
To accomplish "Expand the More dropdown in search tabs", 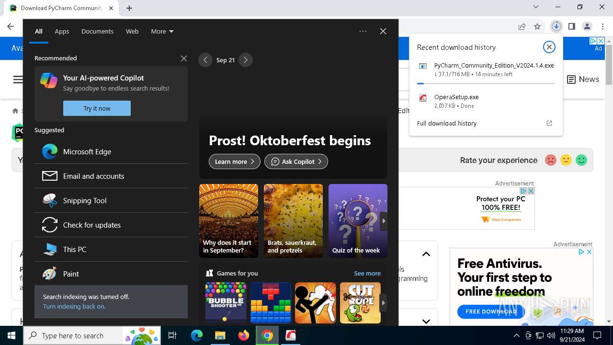I will coord(162,31).
